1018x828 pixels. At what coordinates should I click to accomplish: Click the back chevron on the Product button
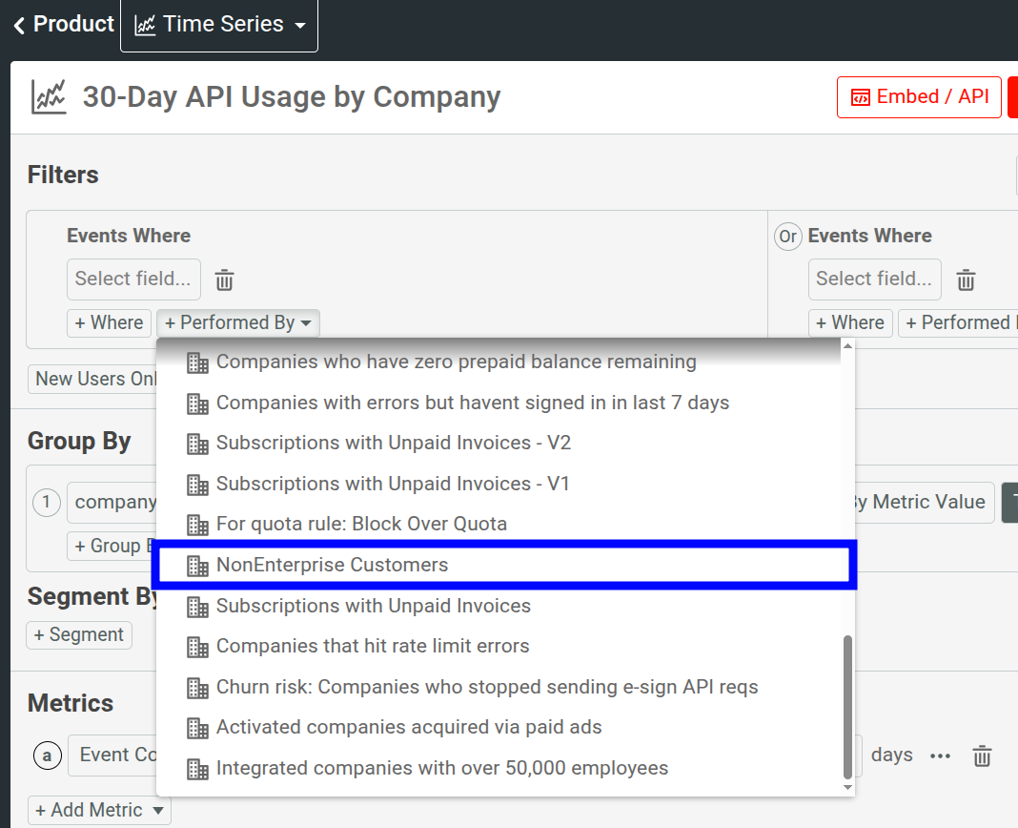[18, 24]
